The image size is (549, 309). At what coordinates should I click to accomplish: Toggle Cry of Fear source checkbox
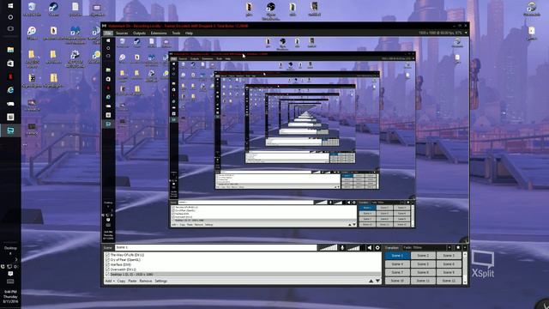point(107,260)
